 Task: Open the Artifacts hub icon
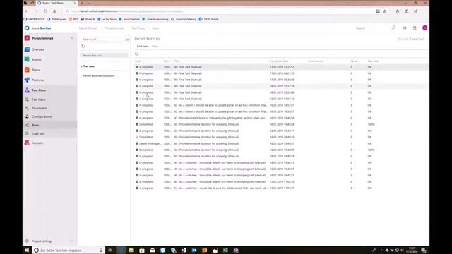point(27,143)
